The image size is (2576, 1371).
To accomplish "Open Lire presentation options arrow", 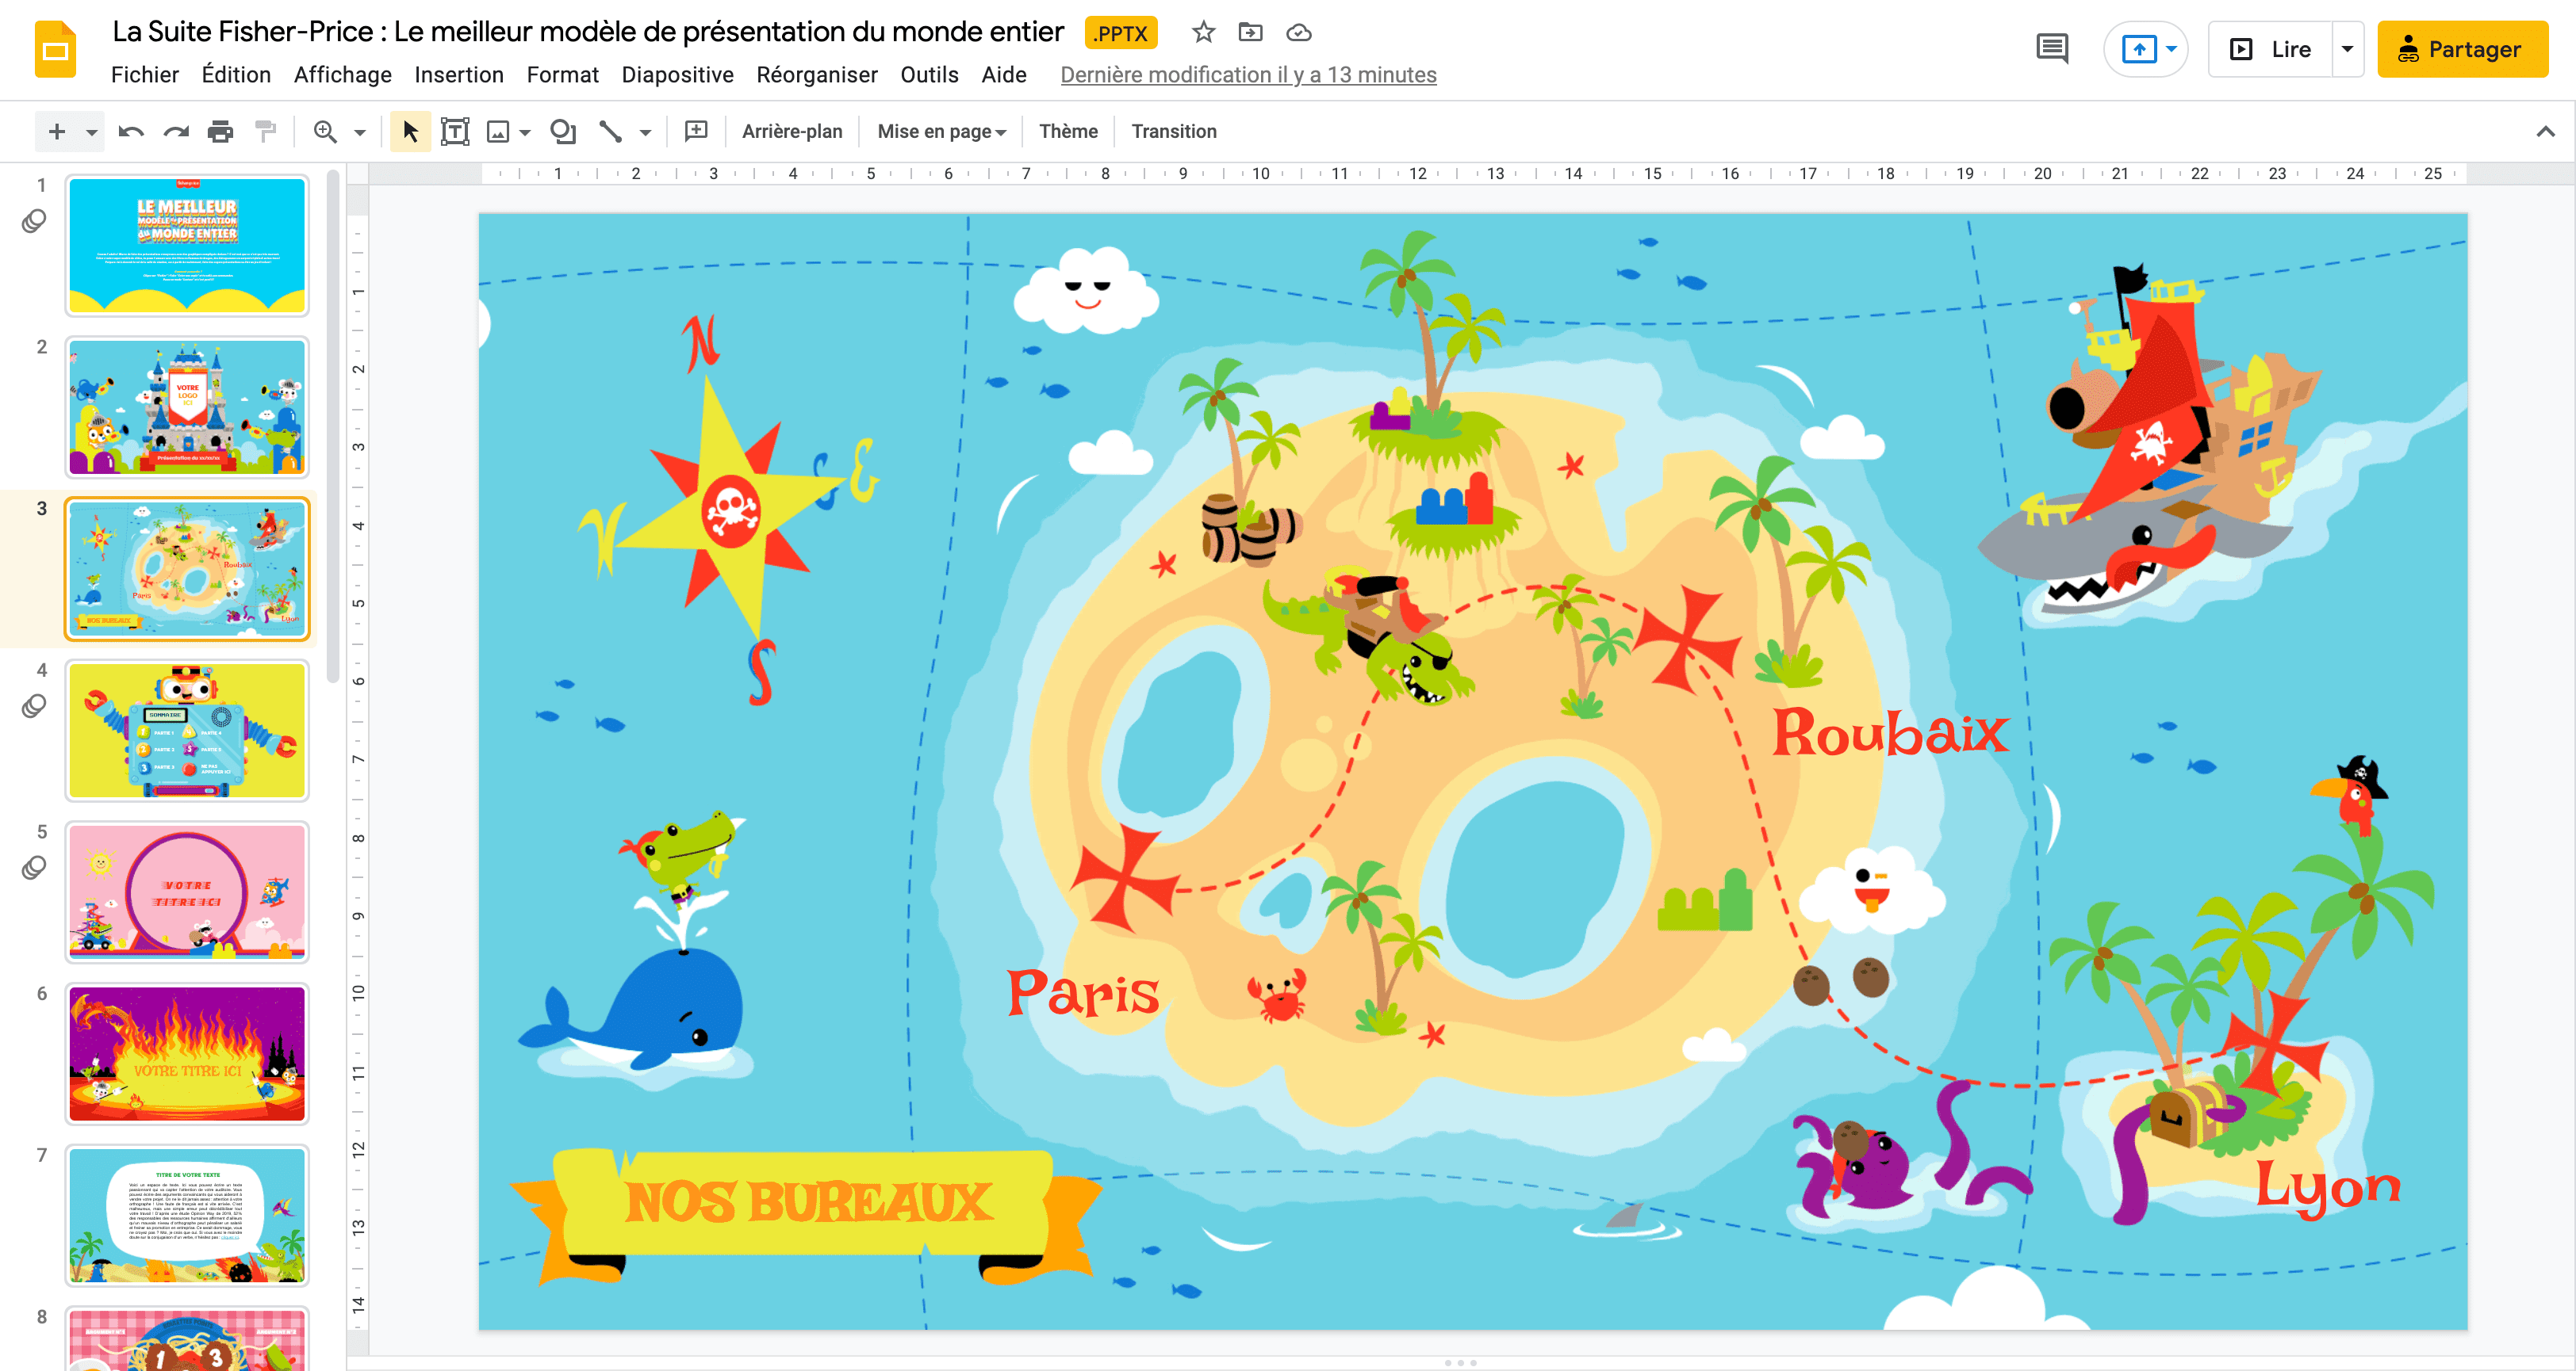I will point(2347,49).
